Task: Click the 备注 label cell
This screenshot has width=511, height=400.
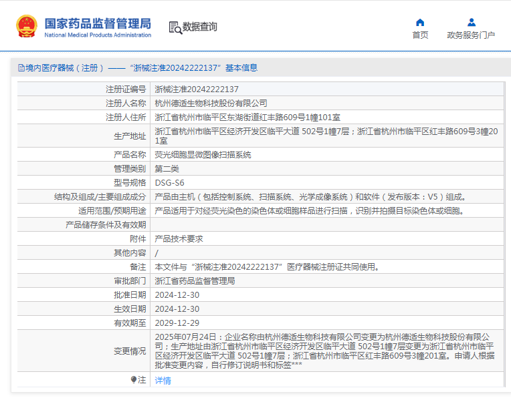Action: [84, 266]
